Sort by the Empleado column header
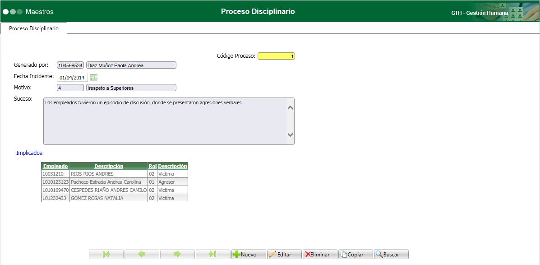 pyautogui.click(x=55, y=166)
